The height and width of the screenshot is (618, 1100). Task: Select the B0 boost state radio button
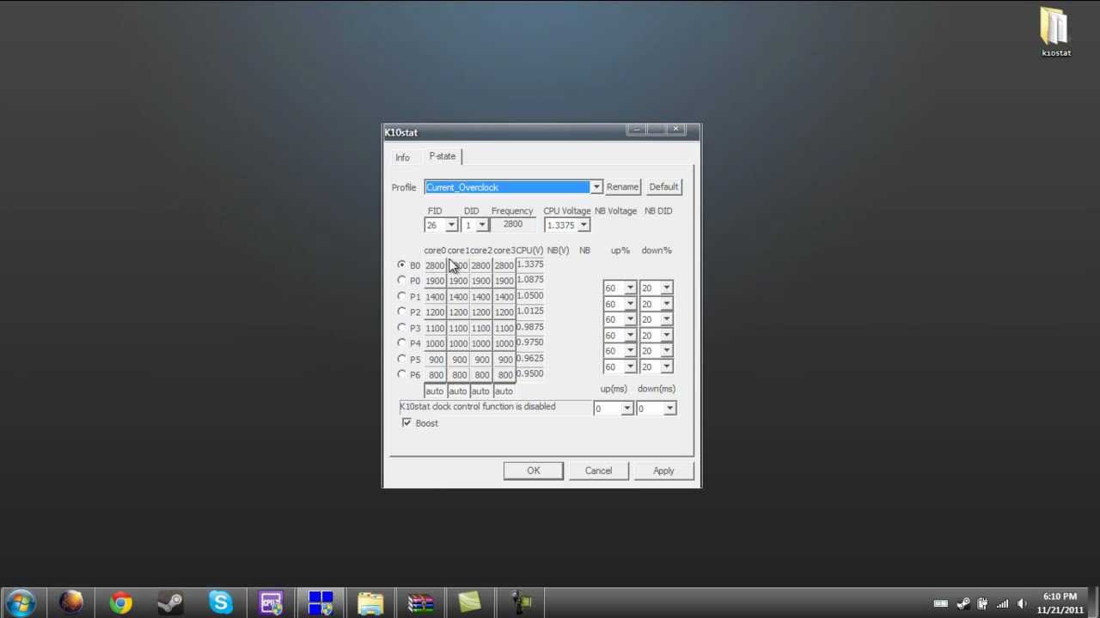[x=401, y=265]
